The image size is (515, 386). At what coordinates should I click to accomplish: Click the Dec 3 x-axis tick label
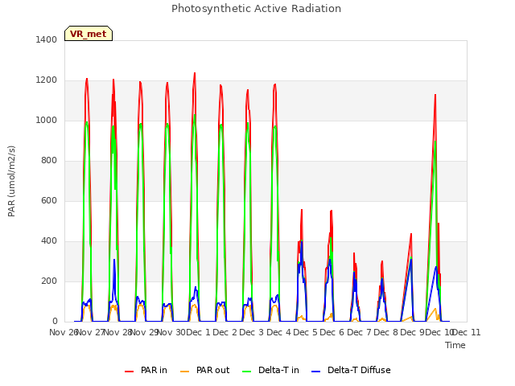252,332
